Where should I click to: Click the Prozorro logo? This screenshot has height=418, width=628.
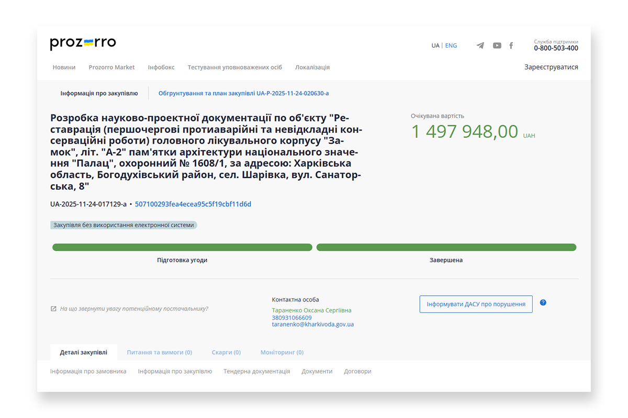click(82, 43)
